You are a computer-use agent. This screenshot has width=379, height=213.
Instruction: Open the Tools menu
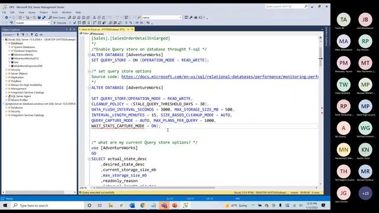pos(55,12)
